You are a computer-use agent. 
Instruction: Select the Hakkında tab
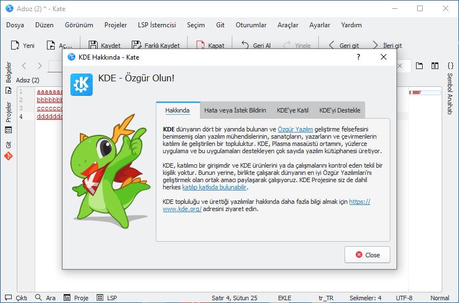pos(178,110)
